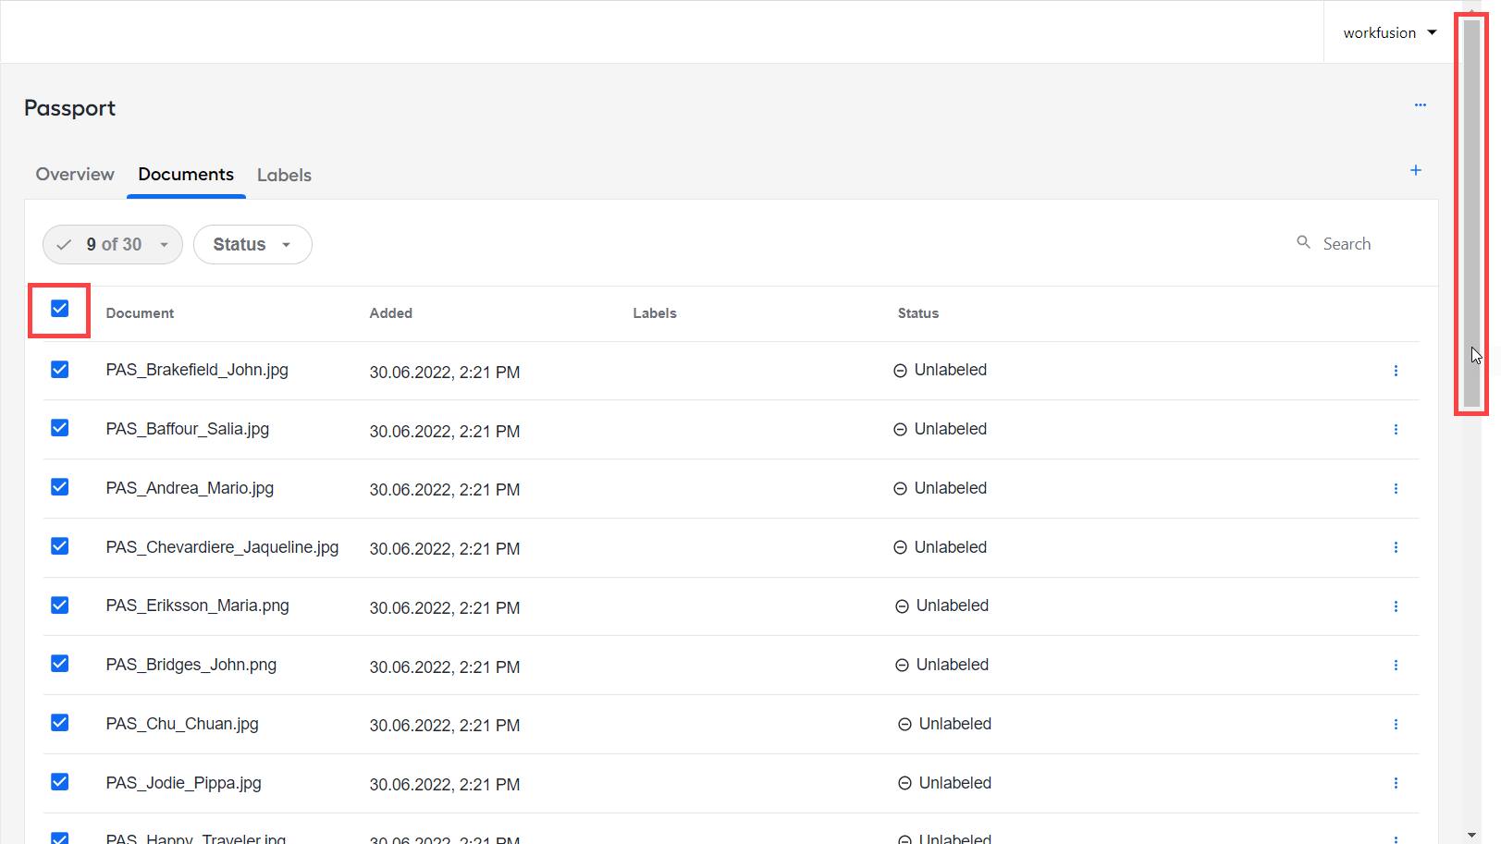This screenshot has width=1501, height=844.
Task: Click Unlabeled status icon for PAS_Chu_Chuan.jpg
Action: coord(904,725)
